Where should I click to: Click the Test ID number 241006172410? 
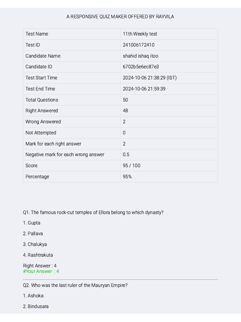click(x=138, y=45)
